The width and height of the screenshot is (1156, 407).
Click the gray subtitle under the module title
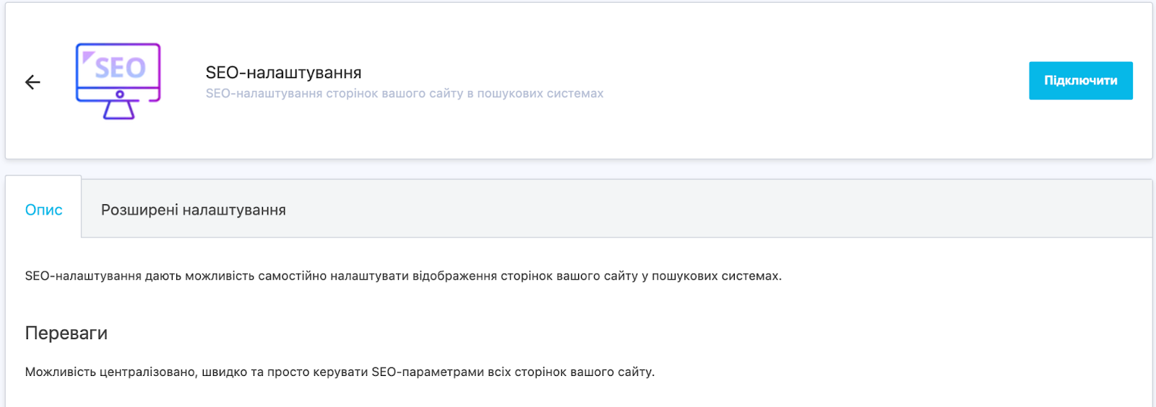(405, 94)
